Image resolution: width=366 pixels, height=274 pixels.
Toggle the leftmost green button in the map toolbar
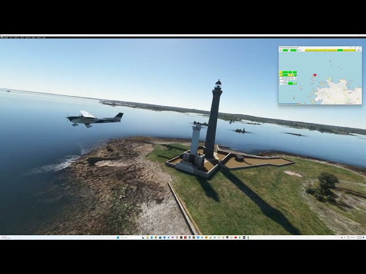coord(285,50)
